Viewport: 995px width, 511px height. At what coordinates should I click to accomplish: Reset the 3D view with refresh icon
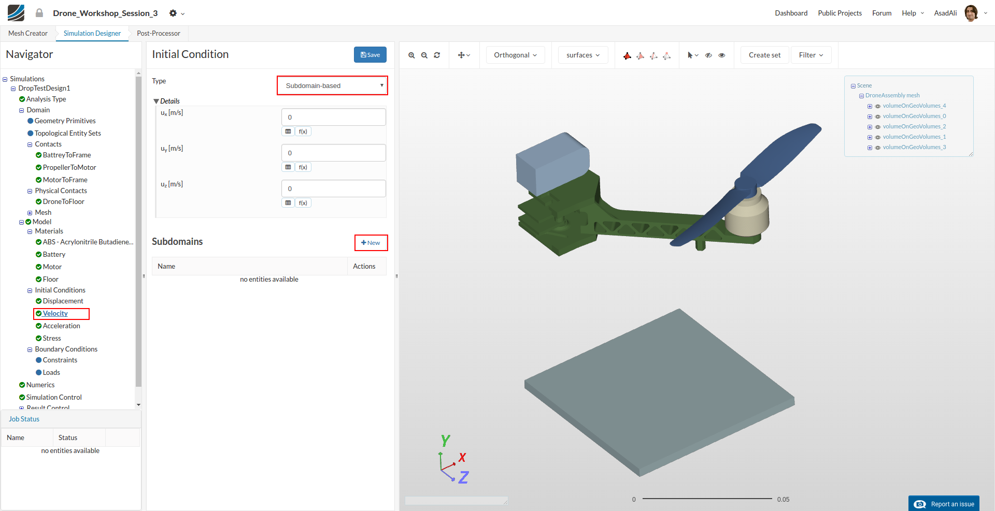click(x=437, y=55)
